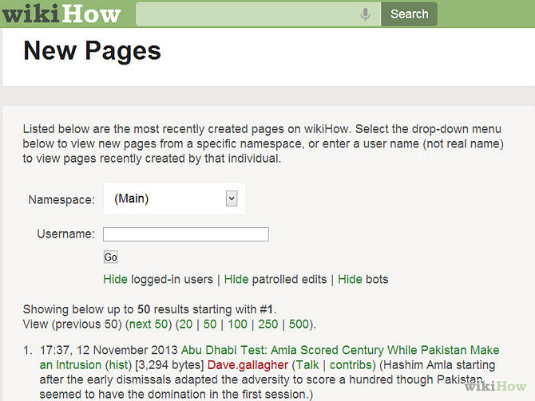Image resolution: width=535 pixels, height=401 pixels.
Task: Show 100 results per page
Action: (x=237, y=324)
